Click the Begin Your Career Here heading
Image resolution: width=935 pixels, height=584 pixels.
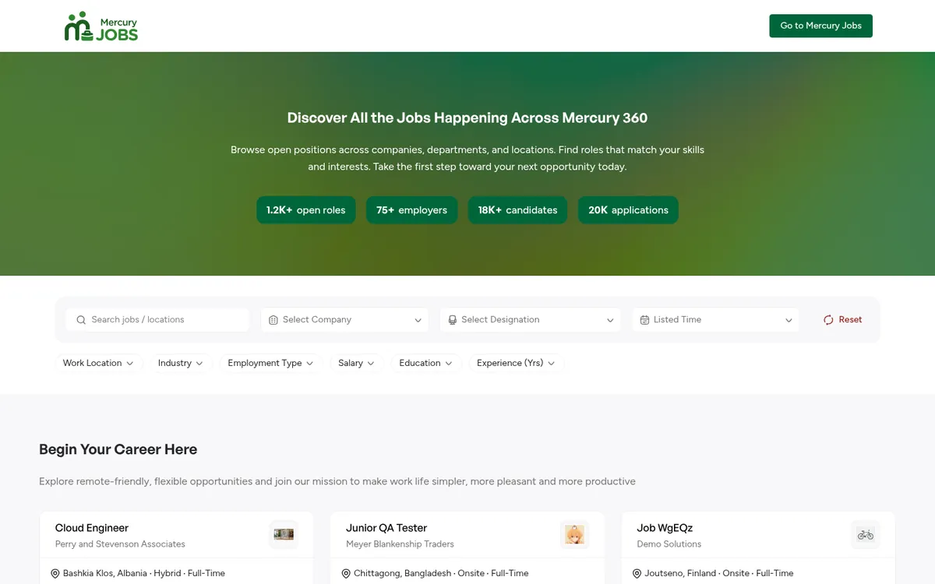[118, 449]
